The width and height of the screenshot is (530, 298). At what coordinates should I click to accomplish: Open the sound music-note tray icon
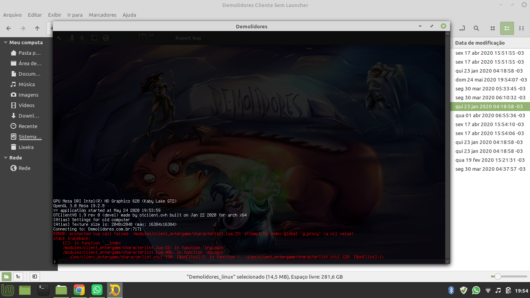498,290
